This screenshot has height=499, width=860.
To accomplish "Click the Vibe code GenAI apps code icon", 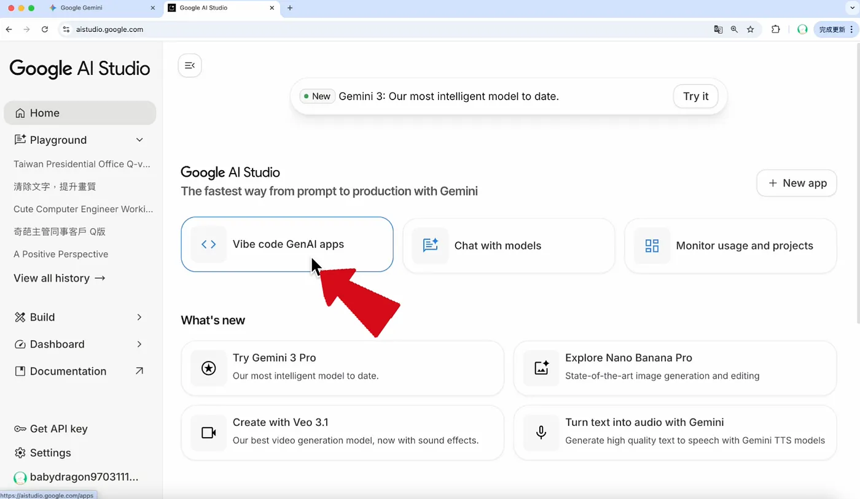I will [208, 244].
